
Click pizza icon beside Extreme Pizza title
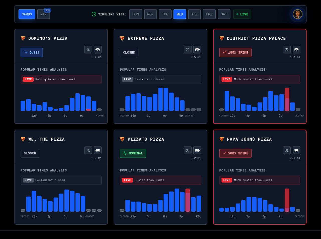pyautogui.click(x=122, y=38)
